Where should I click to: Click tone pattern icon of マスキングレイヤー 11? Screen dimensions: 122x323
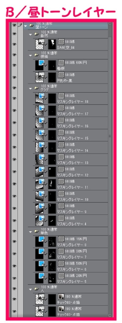(x=61, y=181)
